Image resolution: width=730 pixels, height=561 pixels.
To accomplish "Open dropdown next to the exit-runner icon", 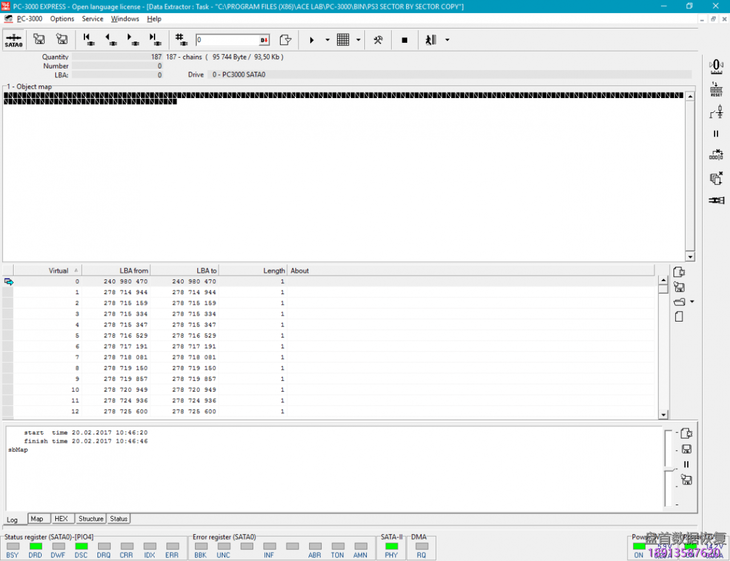I will point(447,40).
